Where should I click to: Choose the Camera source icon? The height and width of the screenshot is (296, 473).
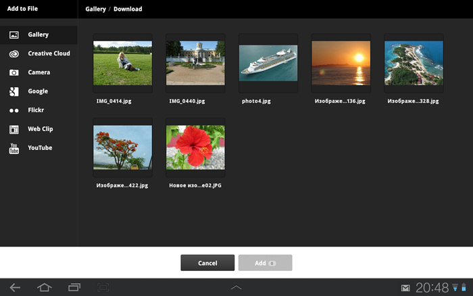pos(14,72)
